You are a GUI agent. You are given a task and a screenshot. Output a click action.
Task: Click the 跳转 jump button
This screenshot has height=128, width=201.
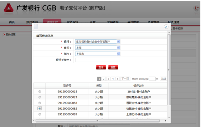163,79
